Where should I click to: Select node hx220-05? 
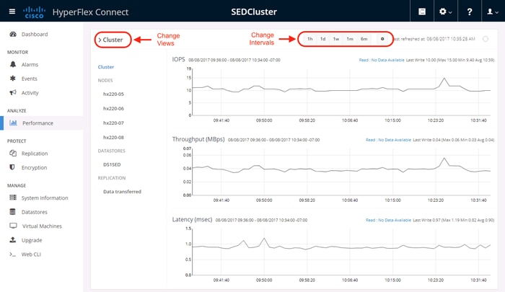(x=113, y=94)
